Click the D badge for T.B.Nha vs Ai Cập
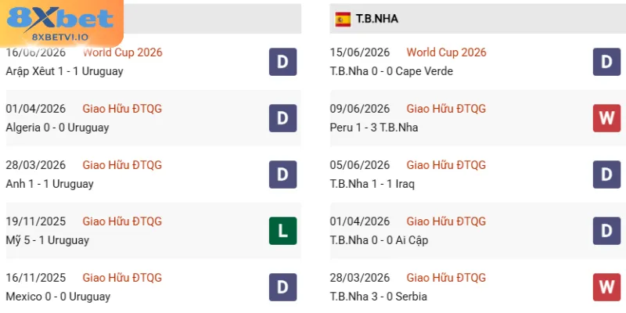Screen dimensions: 626x313 (606, 231)
